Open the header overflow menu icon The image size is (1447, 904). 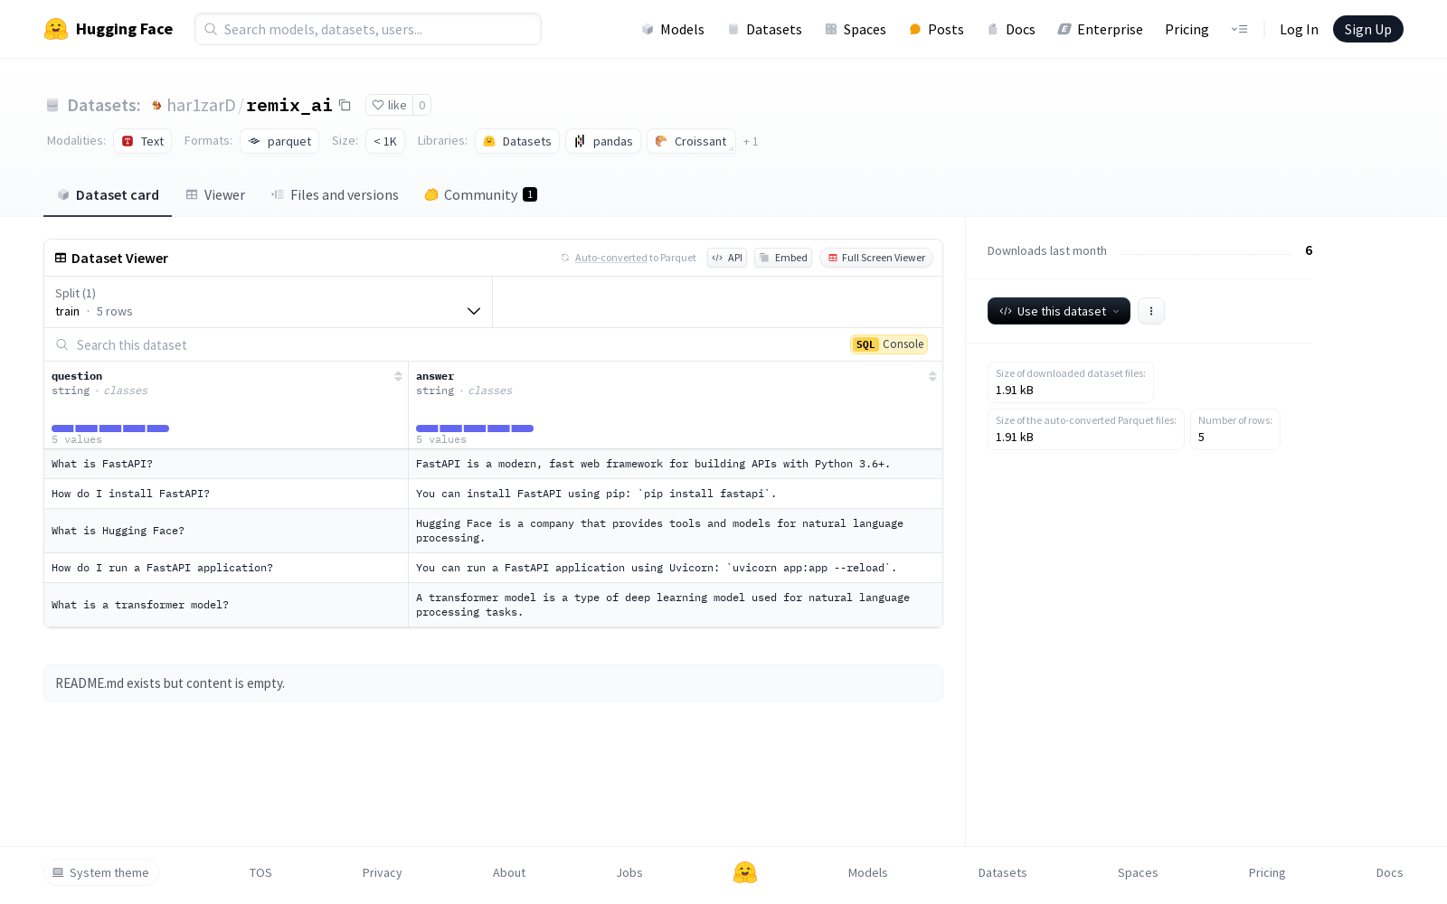point(1239,29)
